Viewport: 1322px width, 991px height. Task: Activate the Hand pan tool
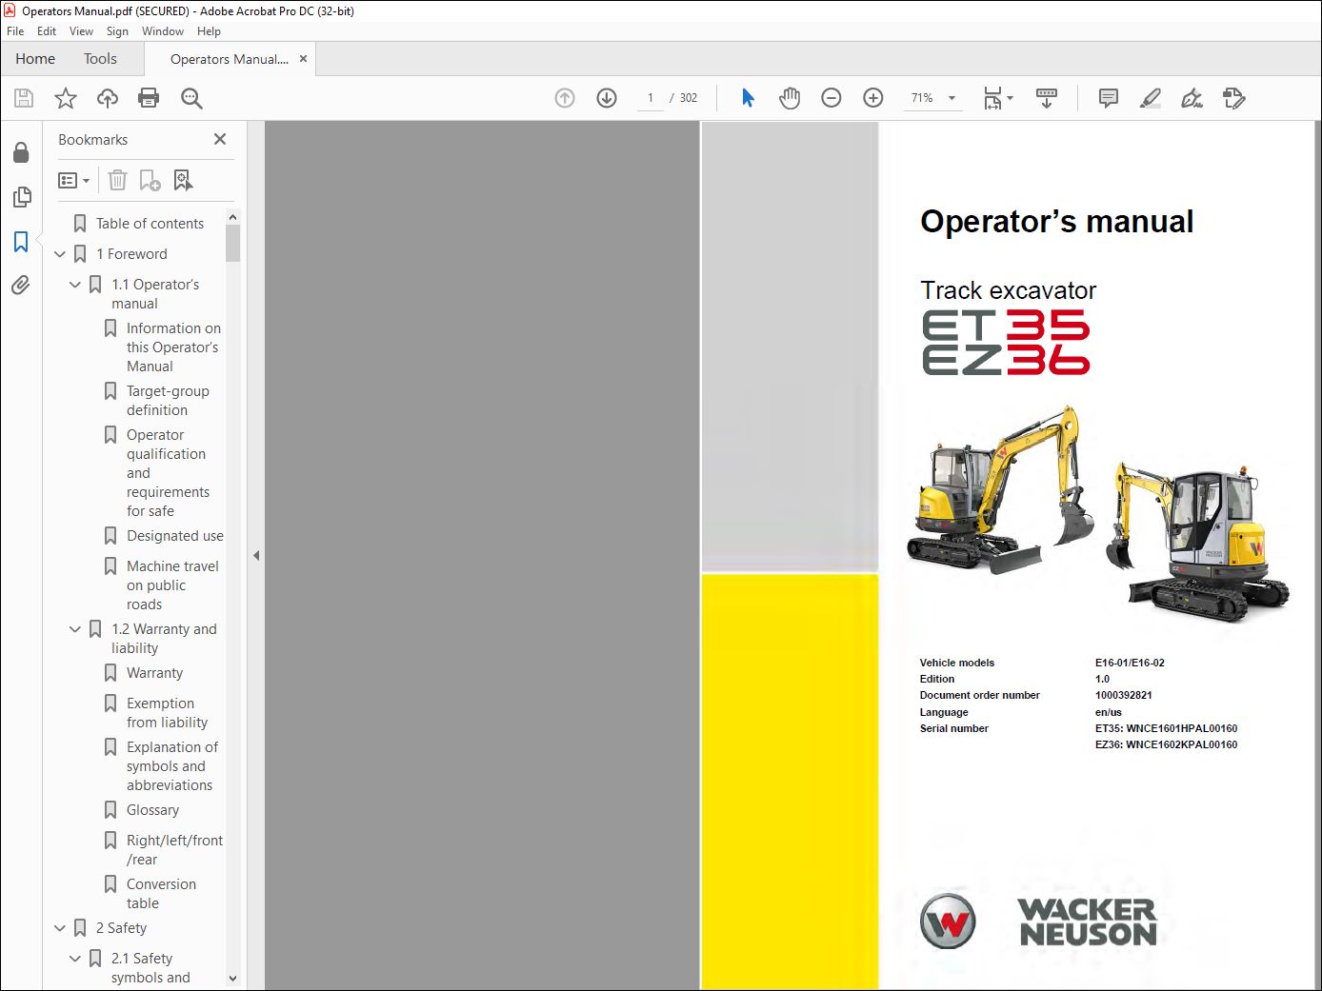[x=790, y=98]
